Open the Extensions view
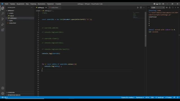The image size is (180, 101). (3, 30)
